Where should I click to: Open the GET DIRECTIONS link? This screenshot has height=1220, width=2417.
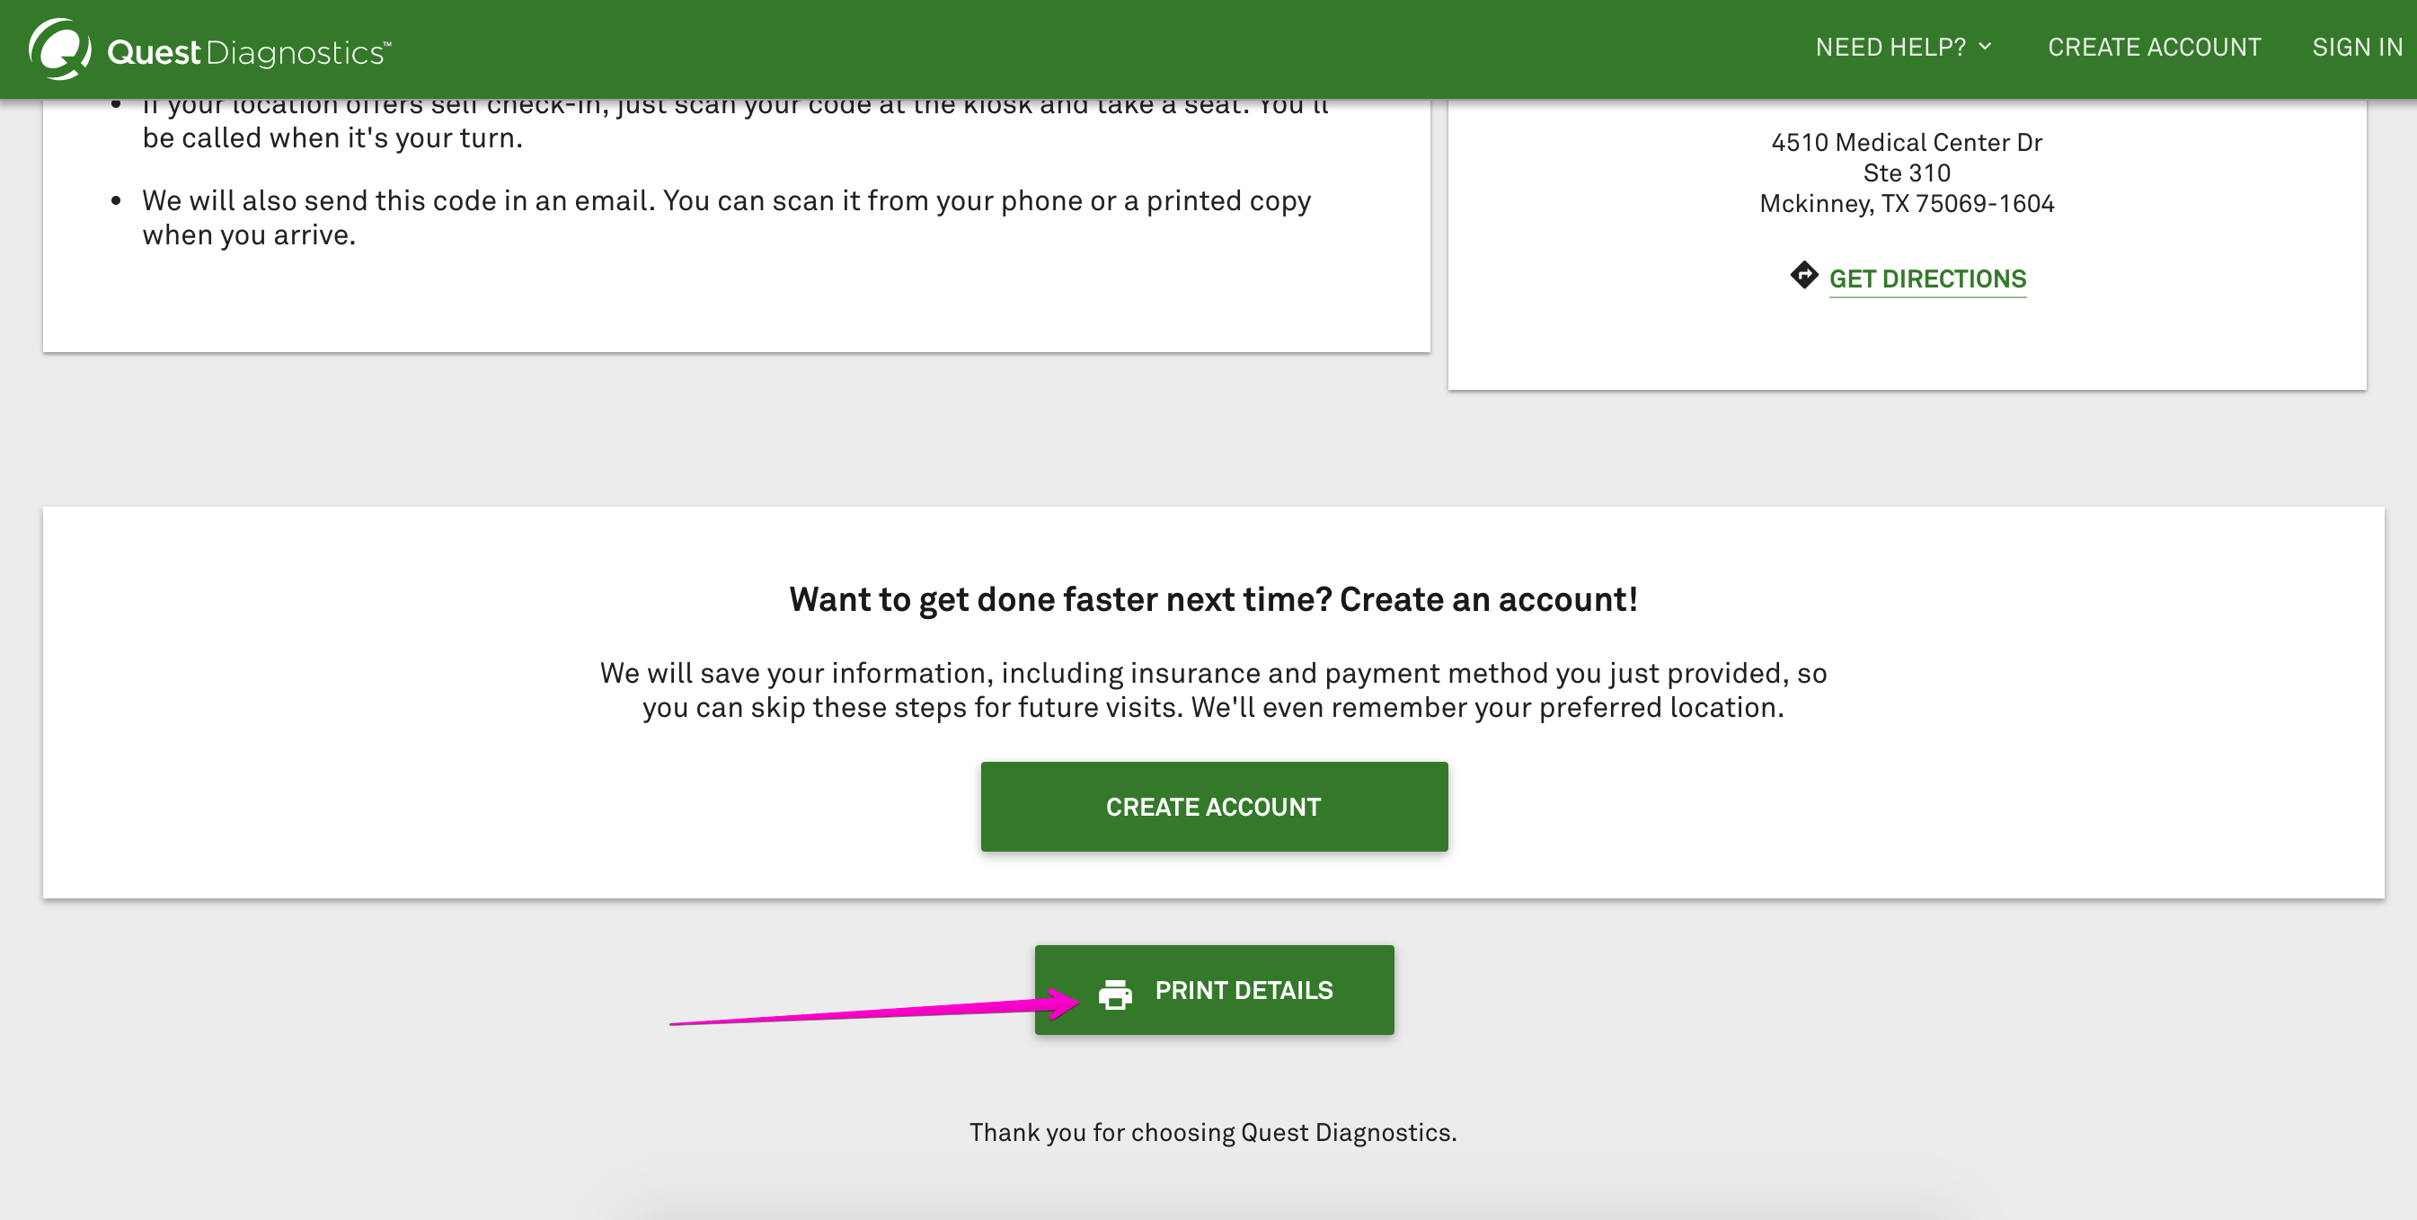[x=1927, y=278]
